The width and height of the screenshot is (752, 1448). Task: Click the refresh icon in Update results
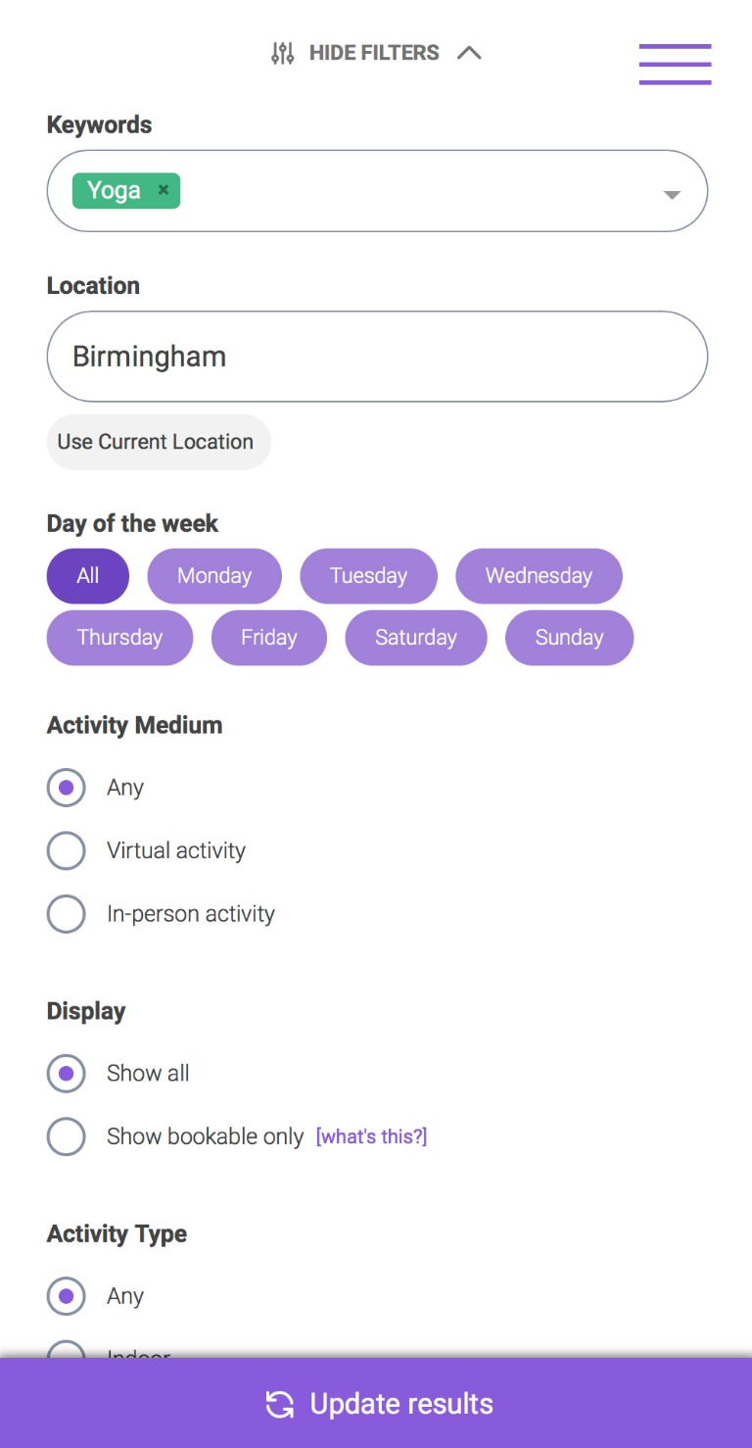coord(280,1404)
